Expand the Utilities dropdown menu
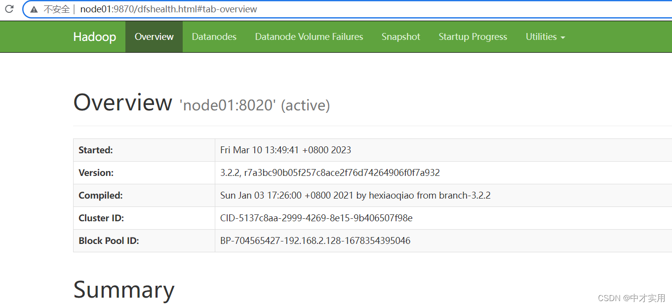Screen dimensions: 672x307 [545, 37]
